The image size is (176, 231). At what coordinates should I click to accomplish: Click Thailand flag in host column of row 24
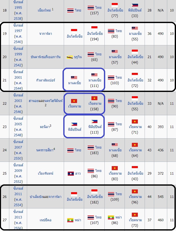pyautogui.click(x=70, y=150)
